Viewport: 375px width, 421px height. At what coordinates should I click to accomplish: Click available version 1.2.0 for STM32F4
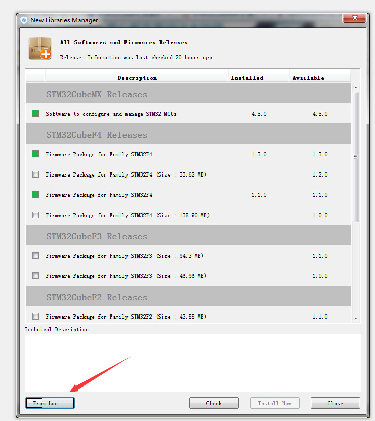click(x=320, y=174)
